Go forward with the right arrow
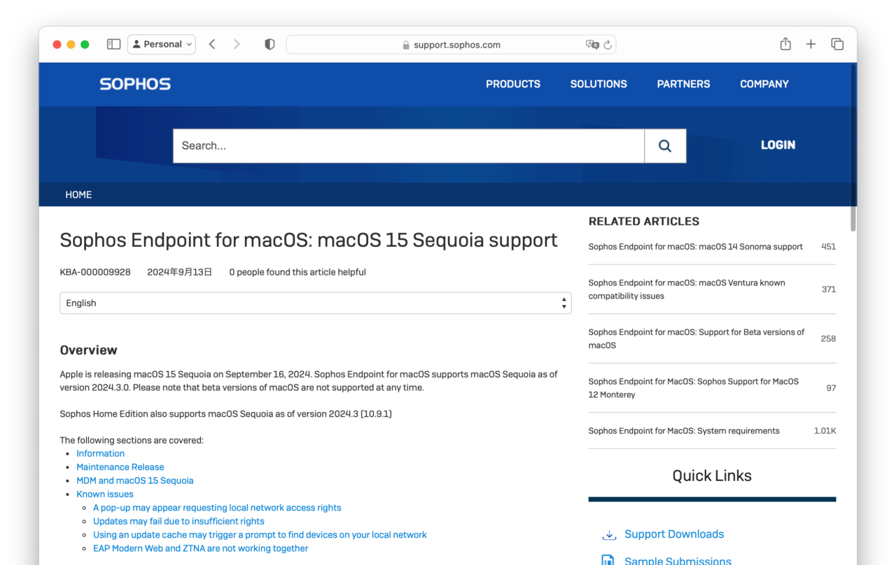This screenshot has width=896, height=565. [237, 44]
